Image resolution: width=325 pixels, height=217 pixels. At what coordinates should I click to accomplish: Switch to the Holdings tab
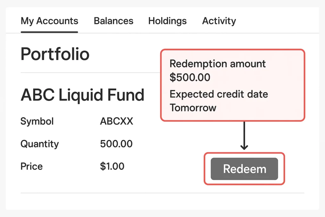[x=167, y=21]
